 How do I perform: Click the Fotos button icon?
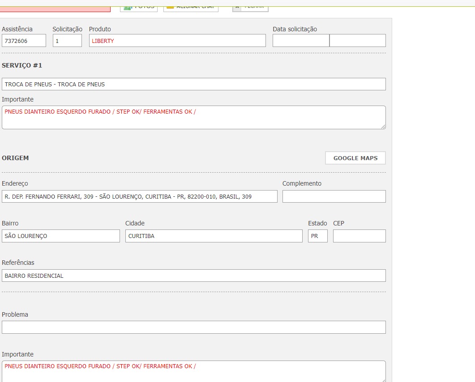click(x=128, y=8)
